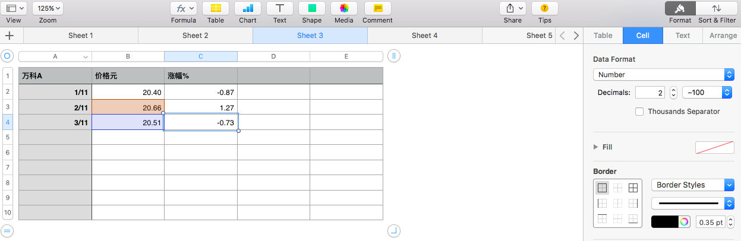Click the 0.35 pt border width field
This screenshot has height=241, width=741.
711,222
